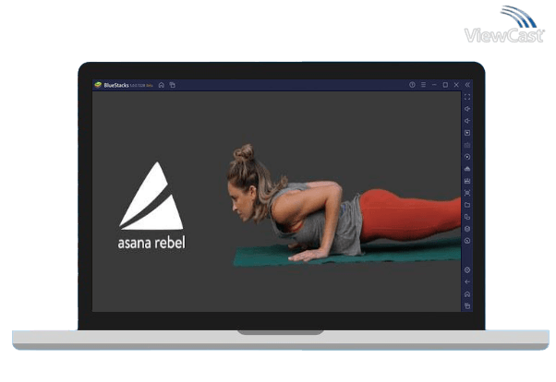Click the 'asana rebel' text
This screenshot has height=382, width=556.
tap(151, 243)
